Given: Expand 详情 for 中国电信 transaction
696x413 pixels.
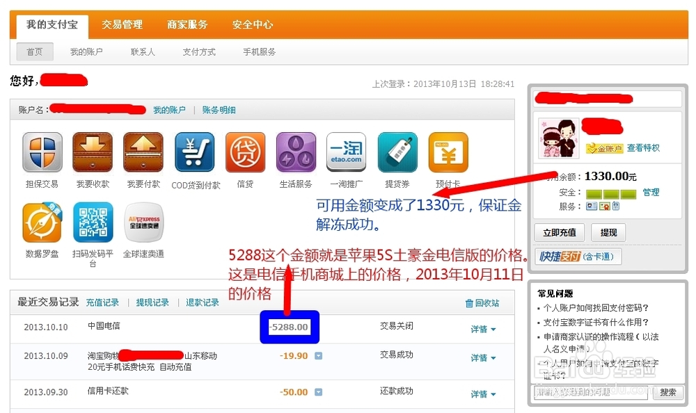Looking at the screenshot, I should pyautogui.click(x=483, y=329).
